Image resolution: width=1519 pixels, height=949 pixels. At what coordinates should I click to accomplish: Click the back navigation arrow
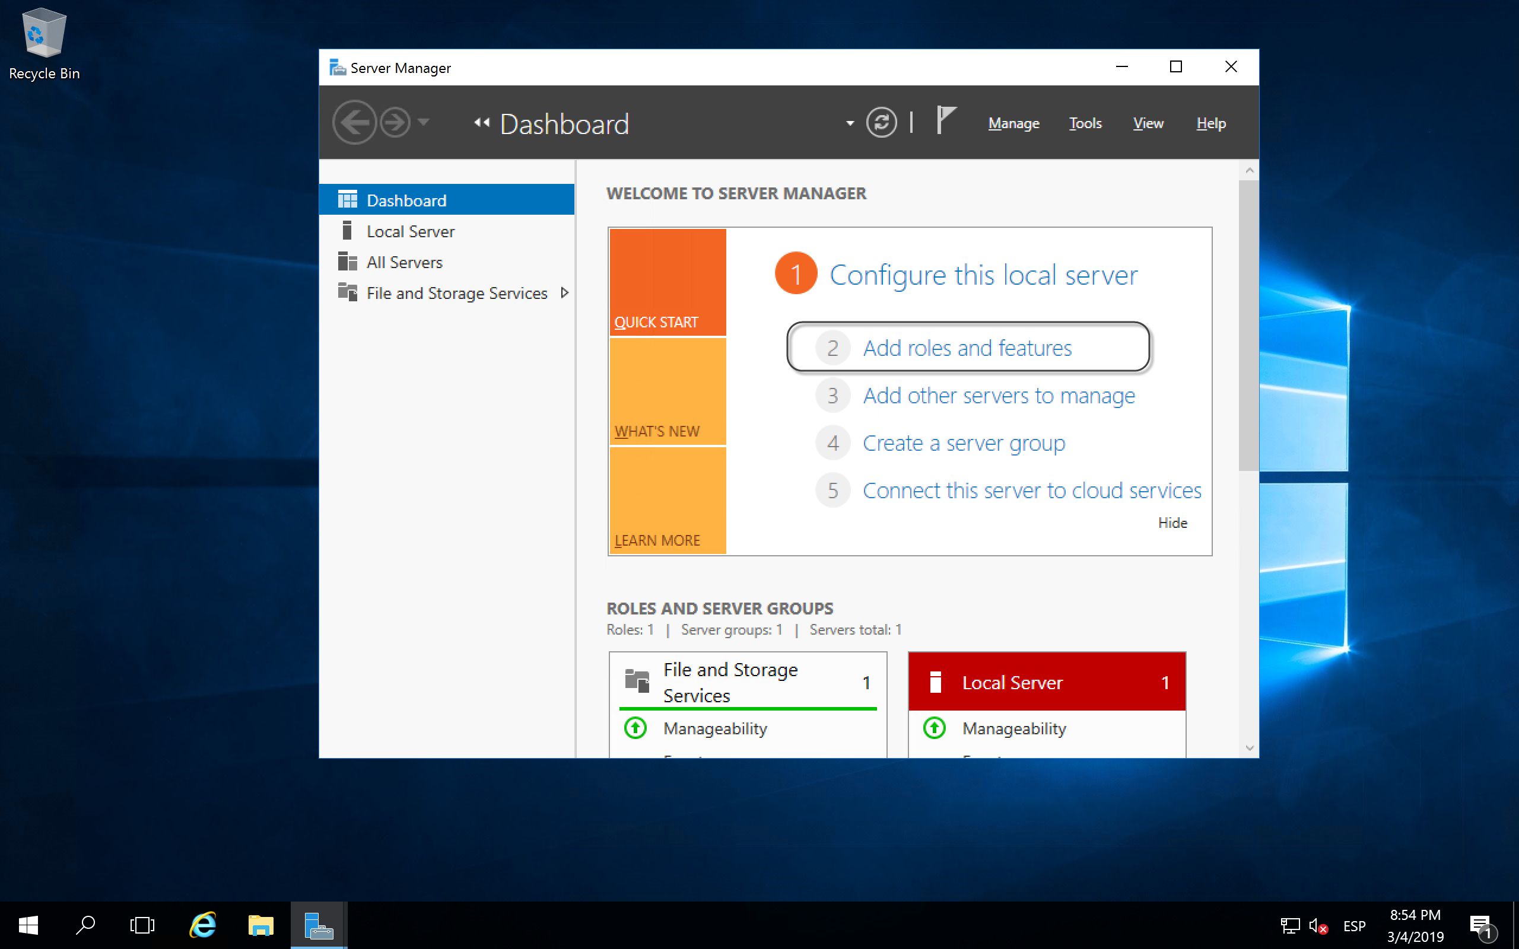pyautogui.click(x=354, y=122)
